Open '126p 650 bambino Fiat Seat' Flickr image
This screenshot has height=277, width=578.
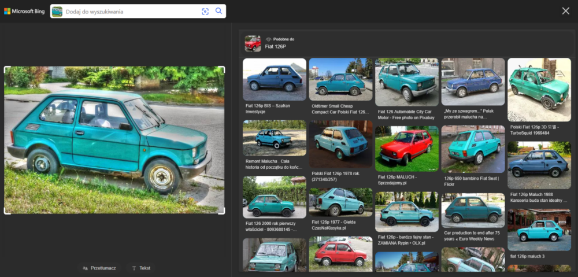tap(473, 149)
